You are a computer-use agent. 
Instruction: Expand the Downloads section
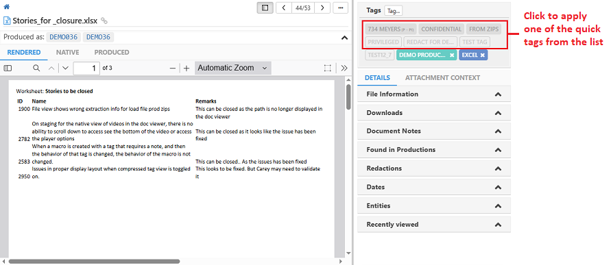pyautogui.click(x=433, y=113)
